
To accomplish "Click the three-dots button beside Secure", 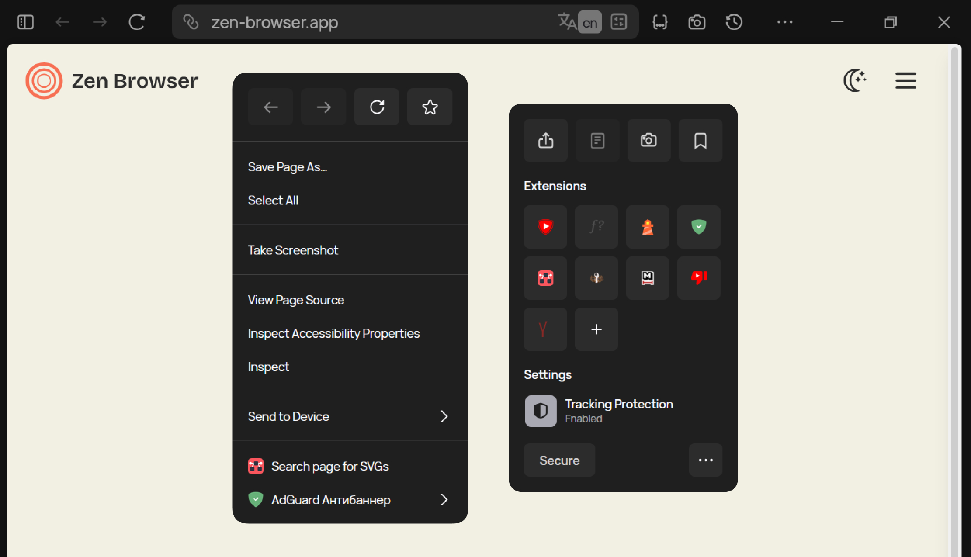I will pos(705,460).
